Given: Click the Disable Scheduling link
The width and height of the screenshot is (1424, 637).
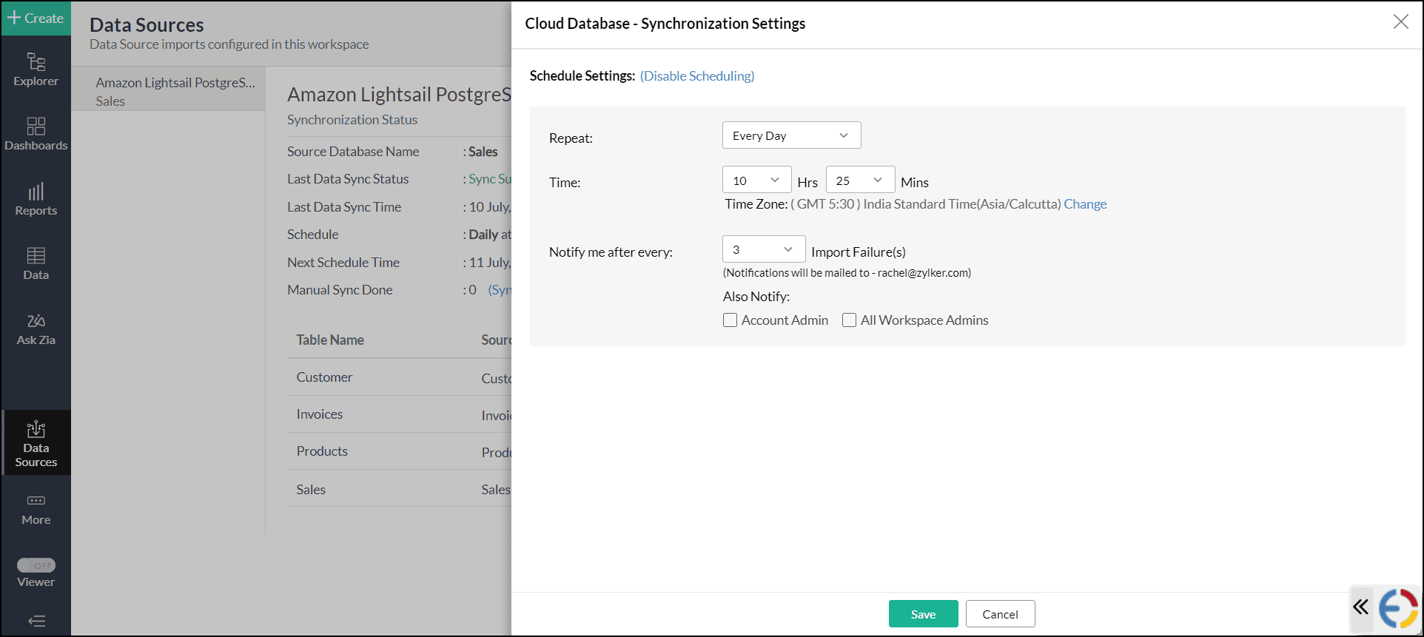Looking at the screenshot, I should click(x=697, y=76).
